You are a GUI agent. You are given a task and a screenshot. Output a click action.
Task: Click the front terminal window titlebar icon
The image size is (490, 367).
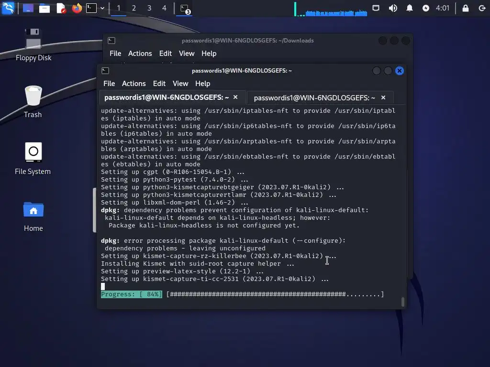tap(105, 71)
